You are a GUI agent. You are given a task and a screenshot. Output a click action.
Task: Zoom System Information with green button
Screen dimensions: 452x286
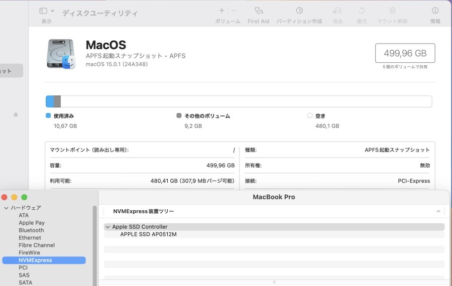point(24,197)
